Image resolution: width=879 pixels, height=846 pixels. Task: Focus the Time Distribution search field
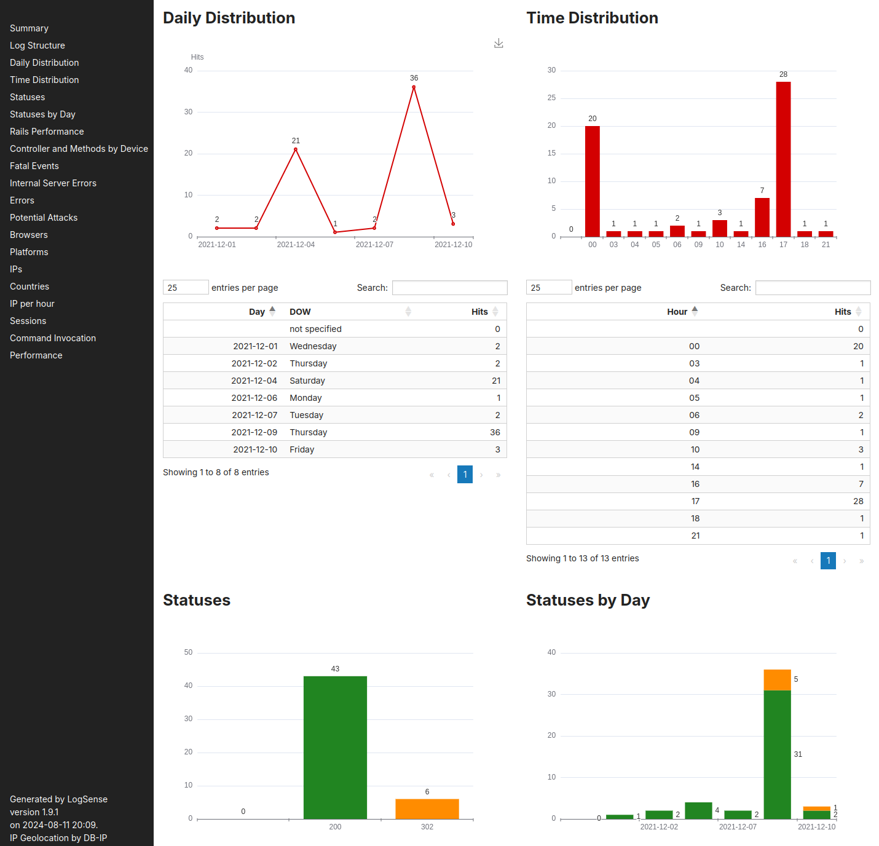(x=813, y=288)
